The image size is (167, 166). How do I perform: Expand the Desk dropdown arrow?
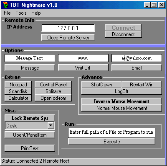51,125
